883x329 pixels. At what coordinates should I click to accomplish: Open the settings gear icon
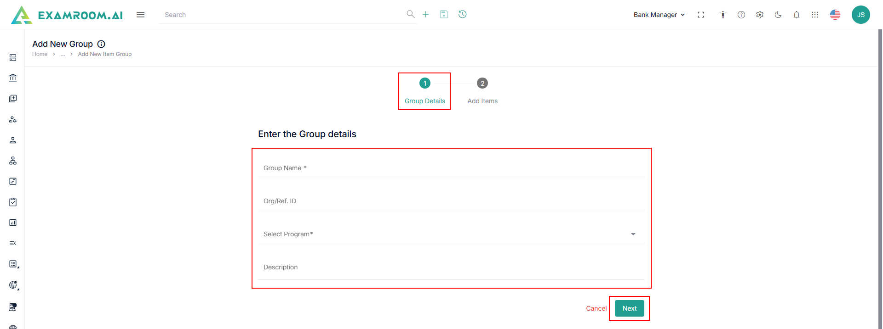760,15
